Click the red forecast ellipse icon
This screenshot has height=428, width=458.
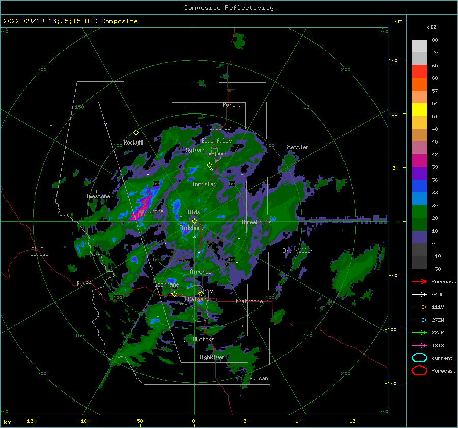pos(419,370)
